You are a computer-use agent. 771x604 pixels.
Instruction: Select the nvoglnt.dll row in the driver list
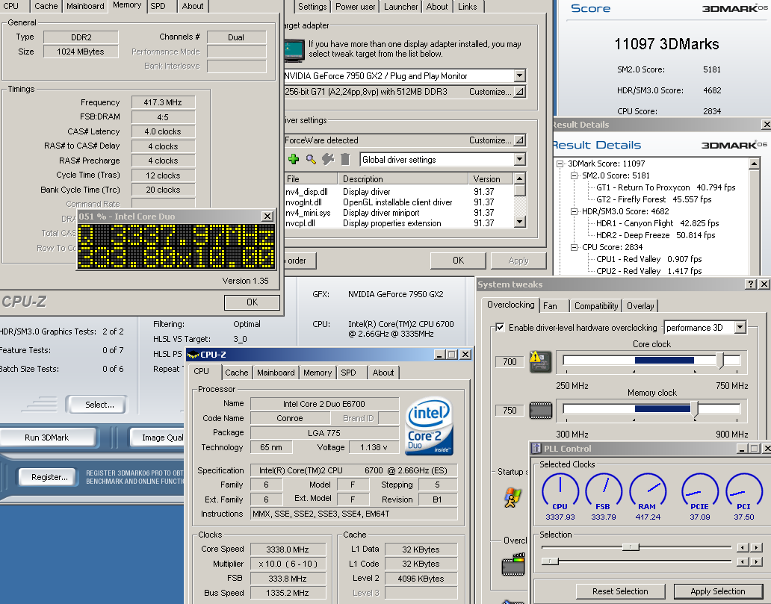point(399,202)
